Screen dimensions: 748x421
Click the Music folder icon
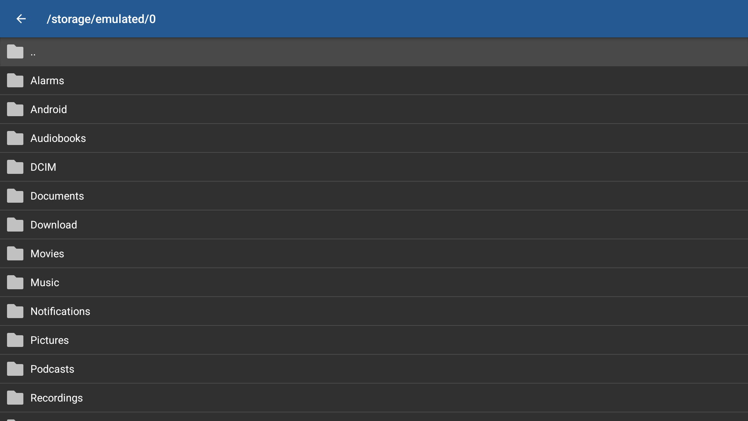(x=15, y=283)
